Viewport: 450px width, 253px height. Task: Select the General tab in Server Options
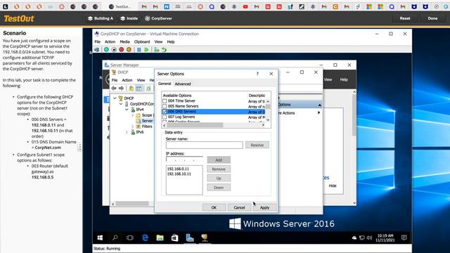(x=165, y=84)
